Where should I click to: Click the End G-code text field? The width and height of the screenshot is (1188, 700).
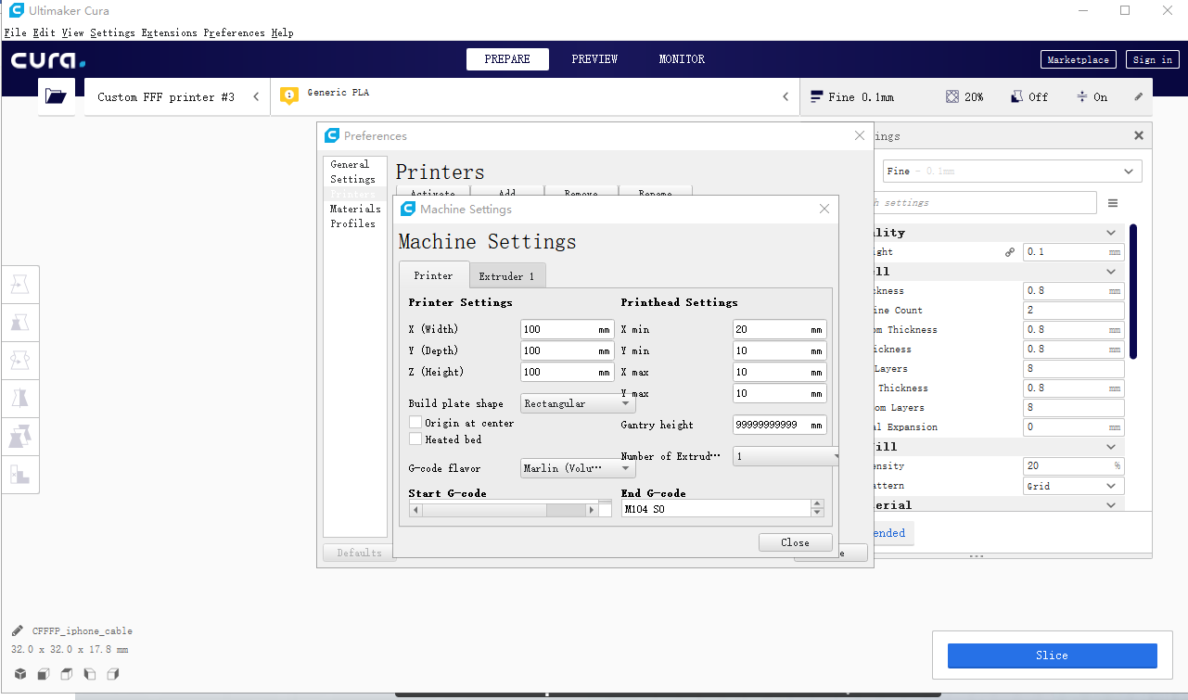click(x=717, y=509)
